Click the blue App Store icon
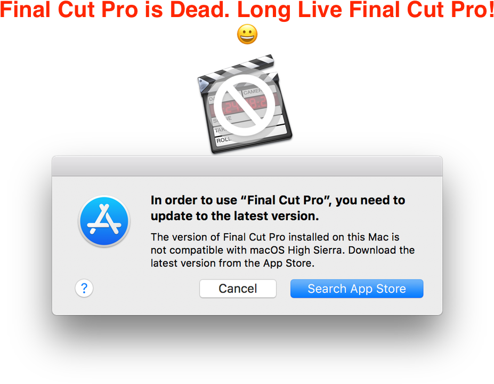Viewport: 494px width, 384px height. click(x=104, y=221)
